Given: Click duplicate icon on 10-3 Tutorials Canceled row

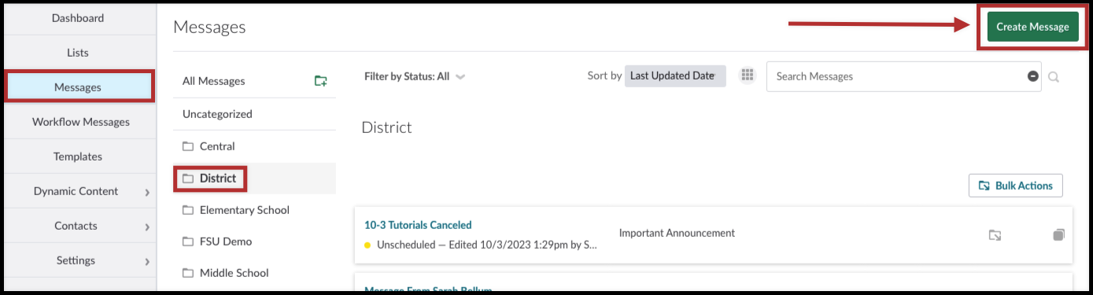Looking at the screenshot, I should 1058,234.
